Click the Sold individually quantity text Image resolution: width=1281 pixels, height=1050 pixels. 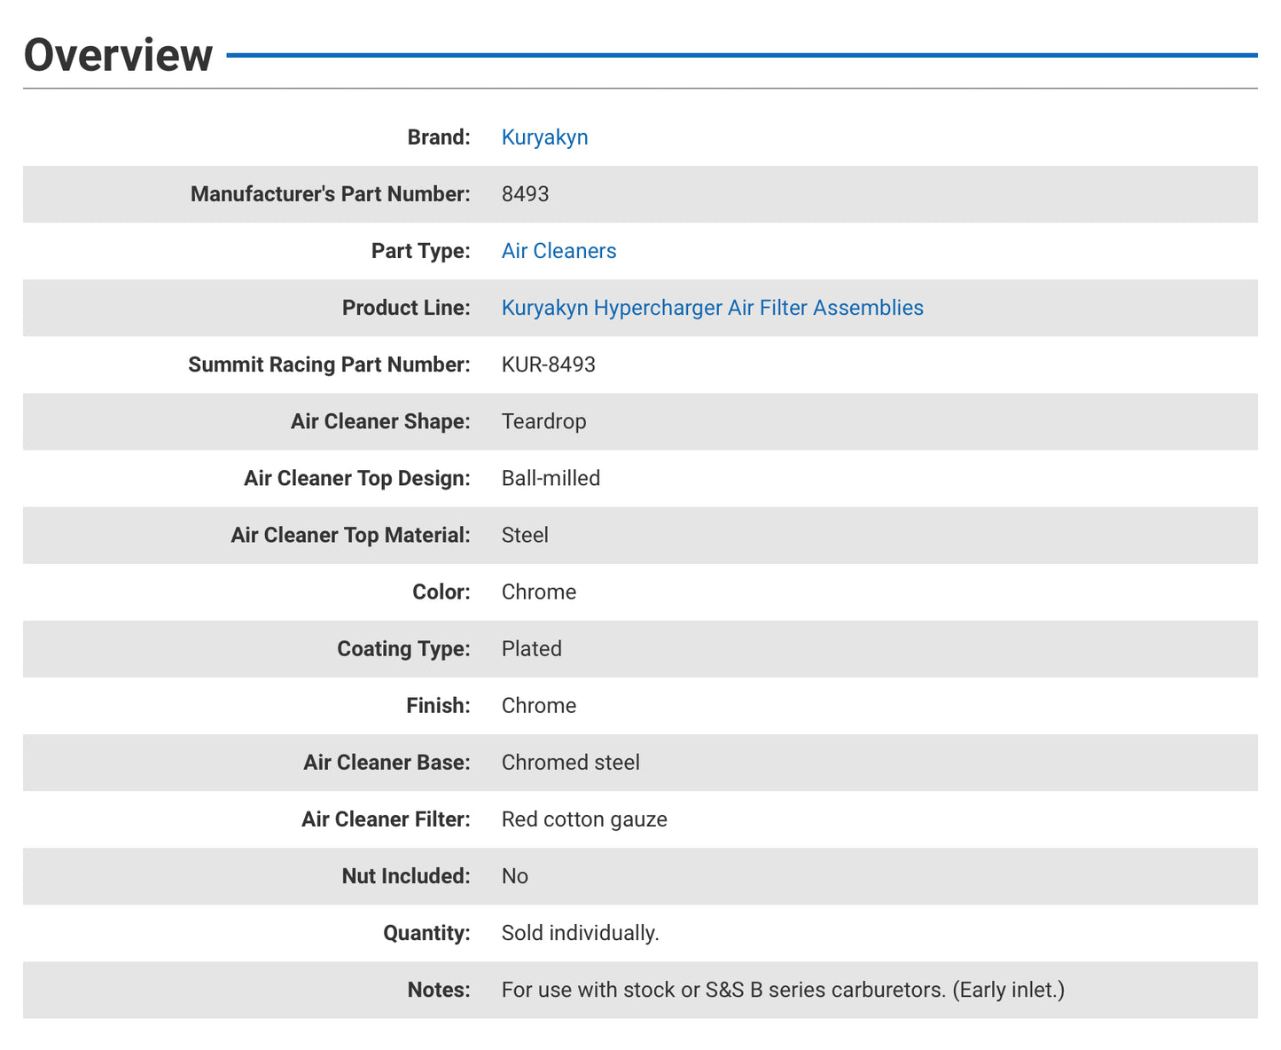click(580, 933)
